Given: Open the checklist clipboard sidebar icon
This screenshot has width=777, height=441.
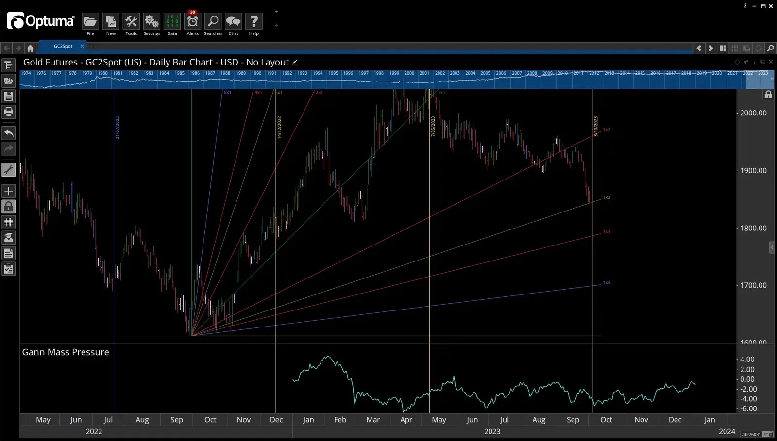Looking at the screenshot, I should [8, 269].
